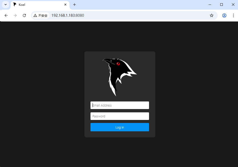Go back to the previous page

[x=6, y=15]
